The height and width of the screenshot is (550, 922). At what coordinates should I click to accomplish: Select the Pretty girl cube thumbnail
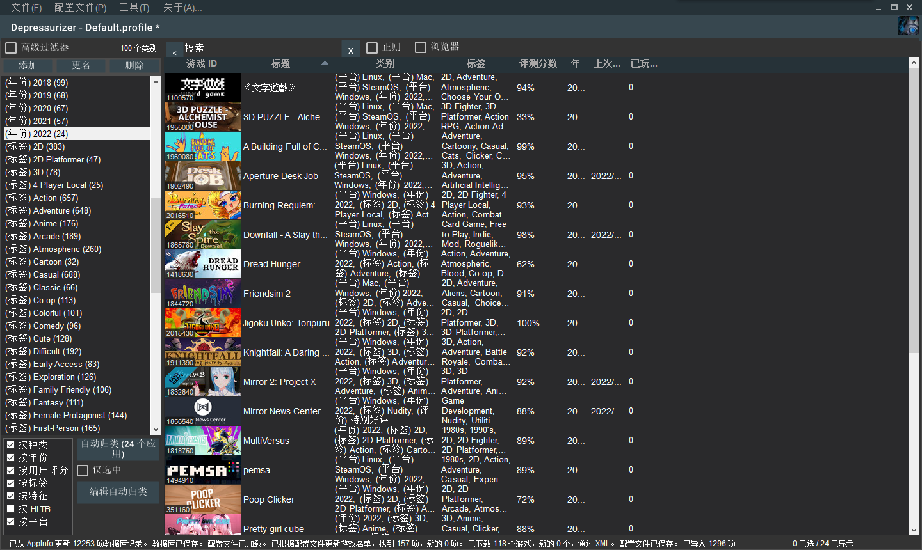(x=203, y=525)
